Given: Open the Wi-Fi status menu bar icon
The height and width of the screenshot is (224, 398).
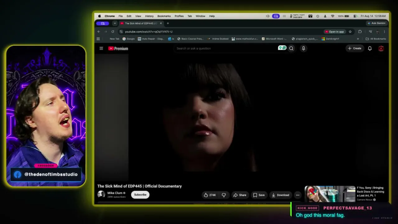Looking at the screenshot, I should tap(332, 16).
